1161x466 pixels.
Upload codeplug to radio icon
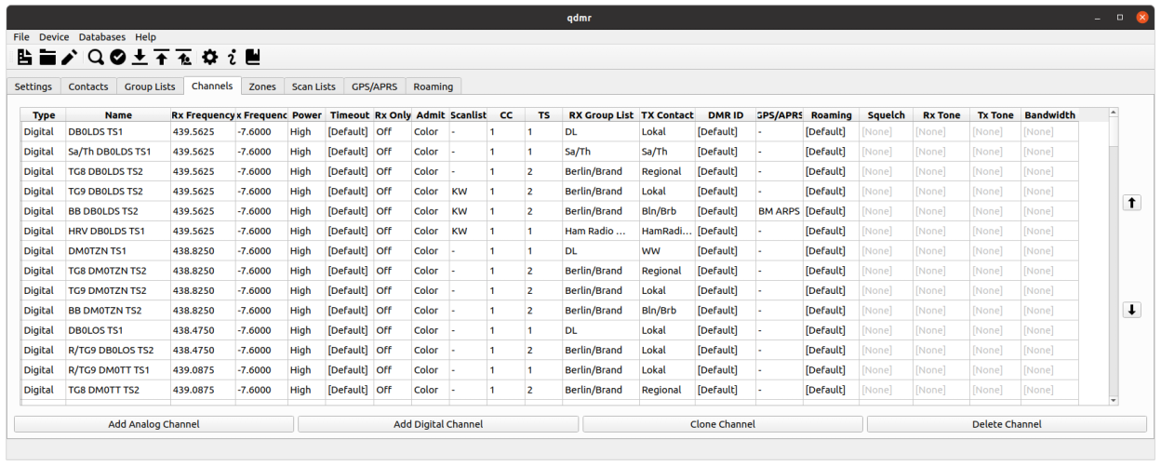(x=162, y=58)
